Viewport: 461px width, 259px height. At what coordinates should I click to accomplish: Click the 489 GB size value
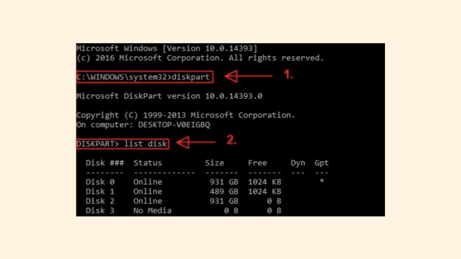224,191
